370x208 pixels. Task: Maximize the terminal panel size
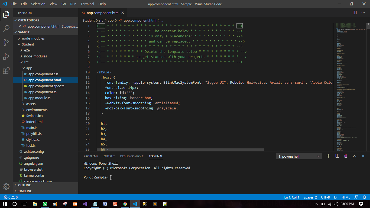click(x=354, y=156)
